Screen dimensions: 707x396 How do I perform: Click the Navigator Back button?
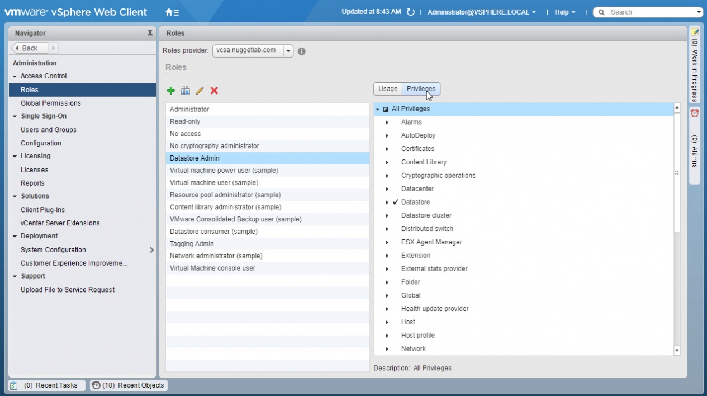30,48
